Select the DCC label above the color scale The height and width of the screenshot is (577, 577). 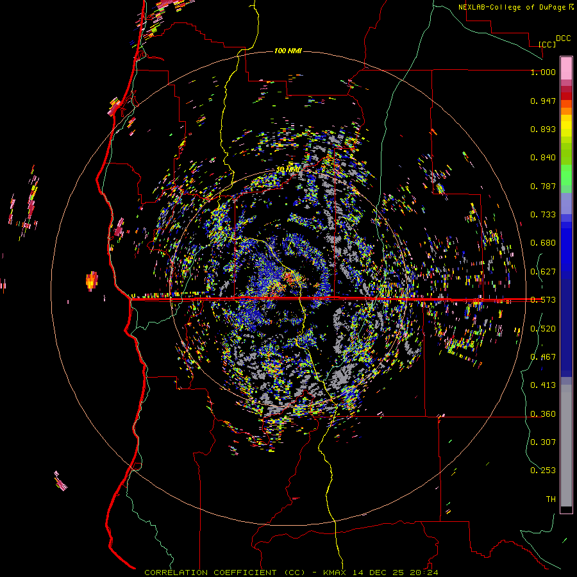pos(563,38)
